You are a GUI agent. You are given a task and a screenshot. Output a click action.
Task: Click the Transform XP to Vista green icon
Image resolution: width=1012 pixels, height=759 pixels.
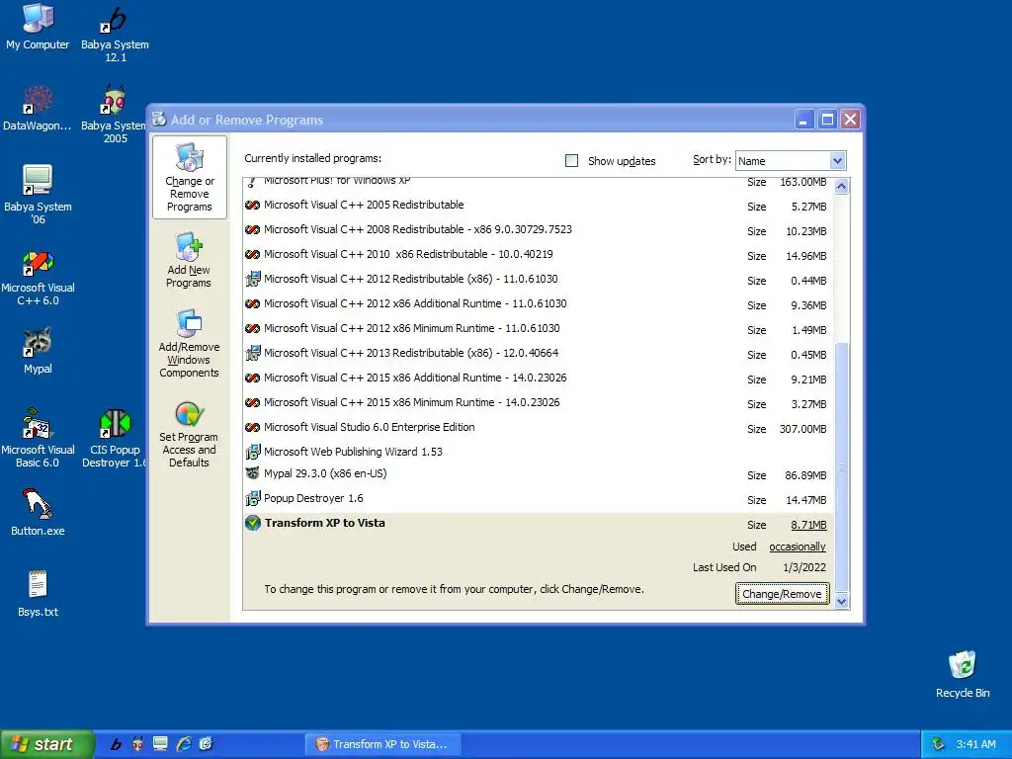(x=252, y=524)
